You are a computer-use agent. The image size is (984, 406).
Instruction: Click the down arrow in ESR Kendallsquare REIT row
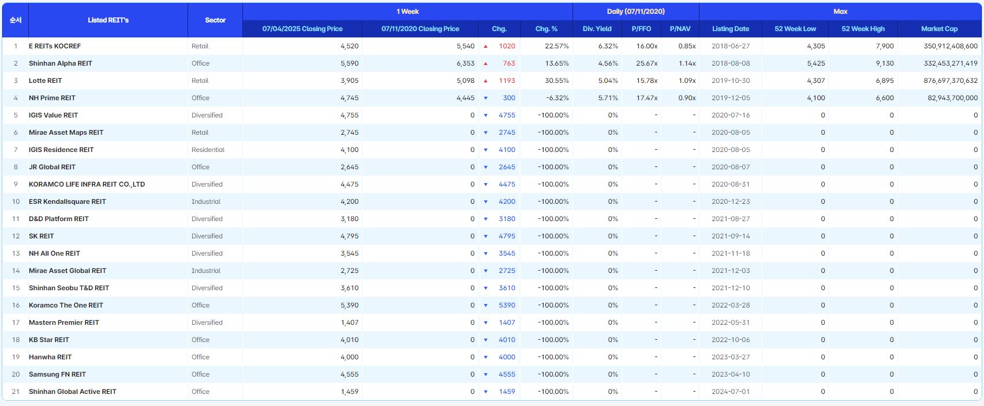pyautogui.click(x=486, y=202)
